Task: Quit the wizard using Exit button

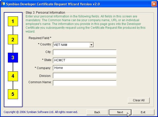Action: [143, 112]
